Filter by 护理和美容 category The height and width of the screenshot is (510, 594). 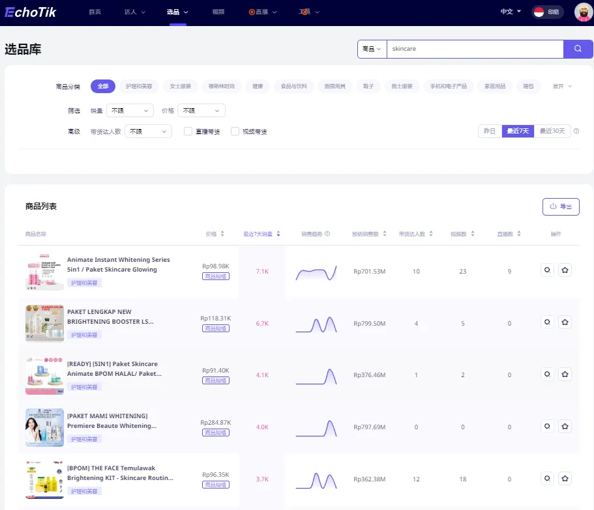pyautogui.click(x=139, y=86)
